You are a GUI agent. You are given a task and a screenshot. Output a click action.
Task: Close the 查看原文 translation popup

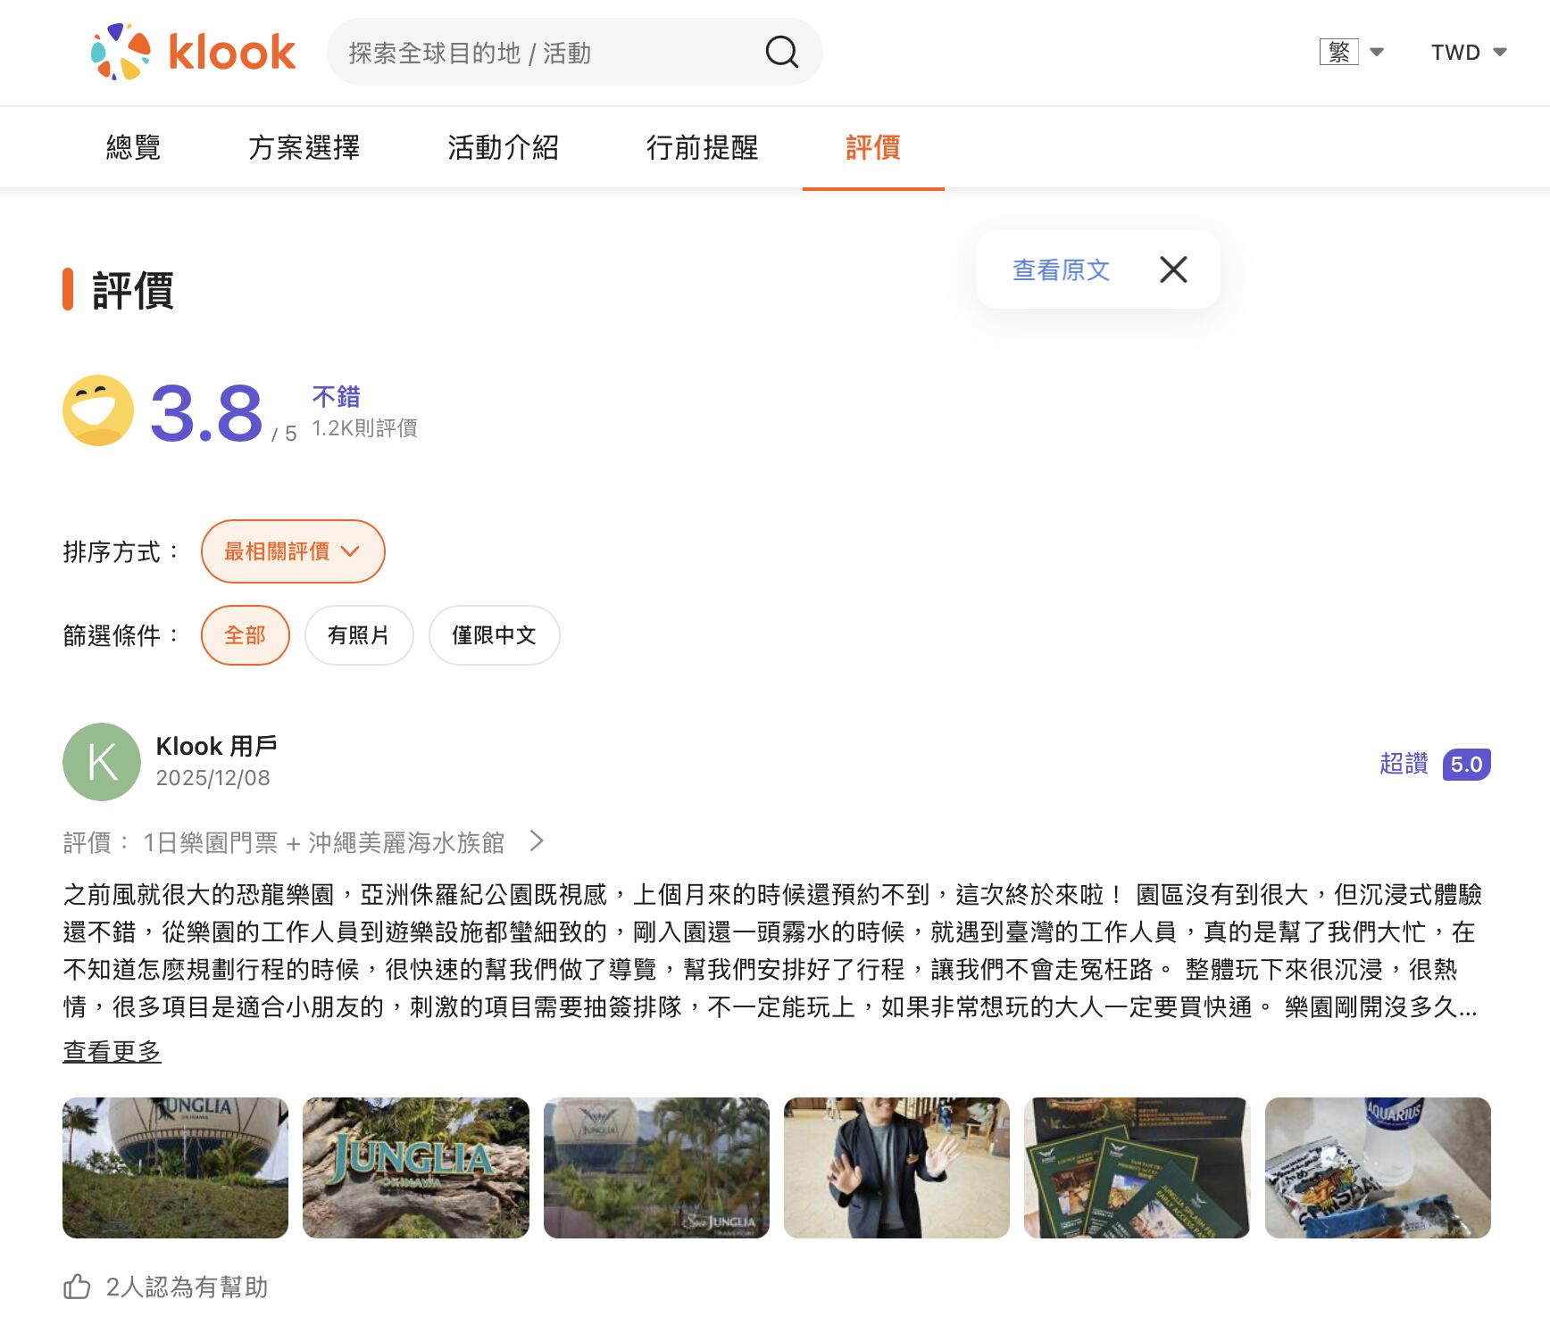coord(1173,269)
